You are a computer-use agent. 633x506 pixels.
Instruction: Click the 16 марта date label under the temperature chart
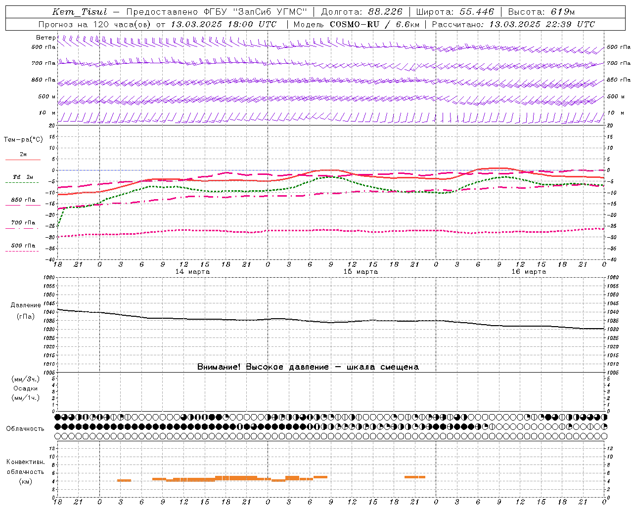click(x=529, y=272)
